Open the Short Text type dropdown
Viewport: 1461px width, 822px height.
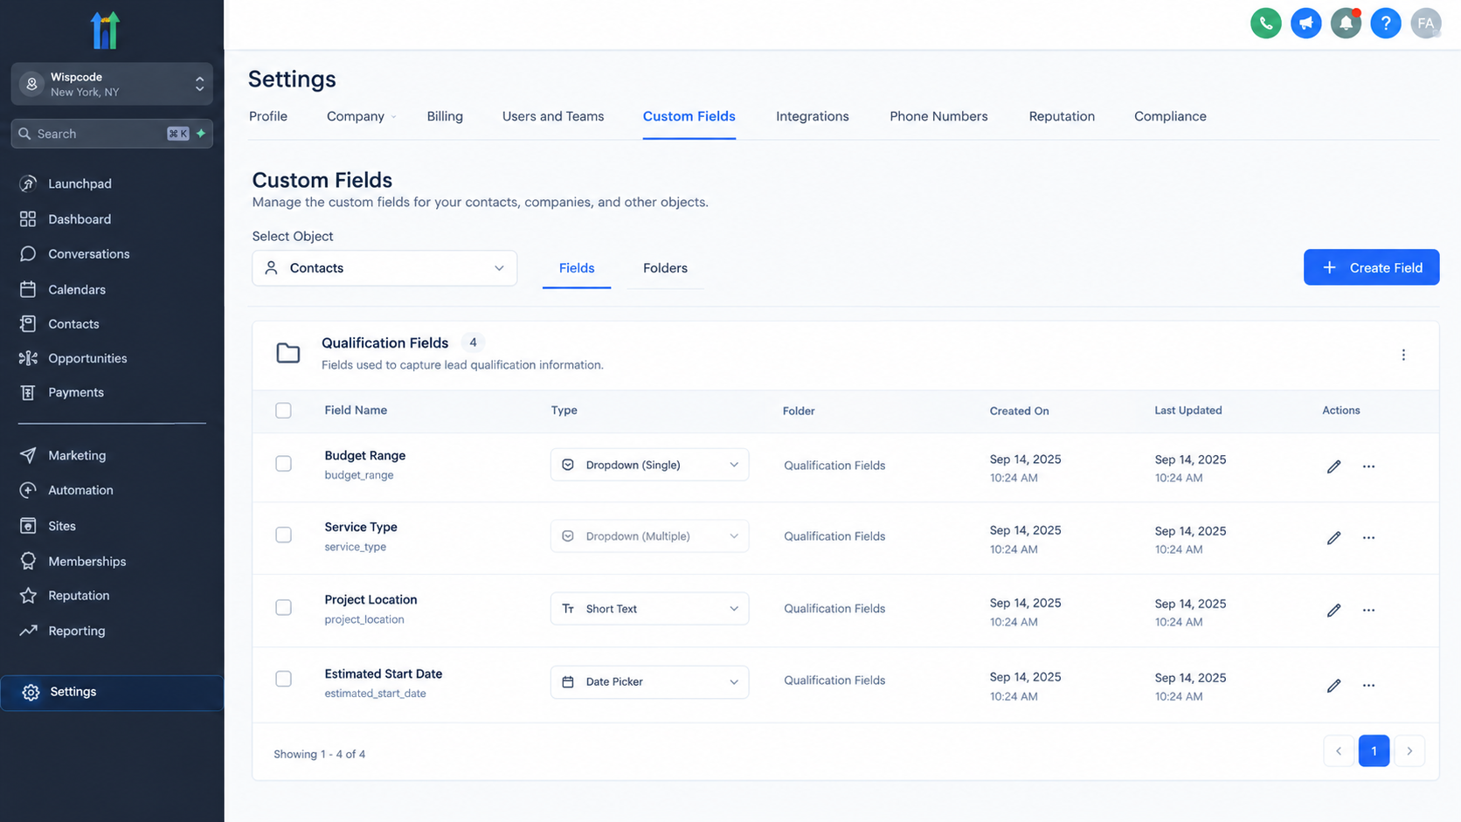[x=649, y=609]
